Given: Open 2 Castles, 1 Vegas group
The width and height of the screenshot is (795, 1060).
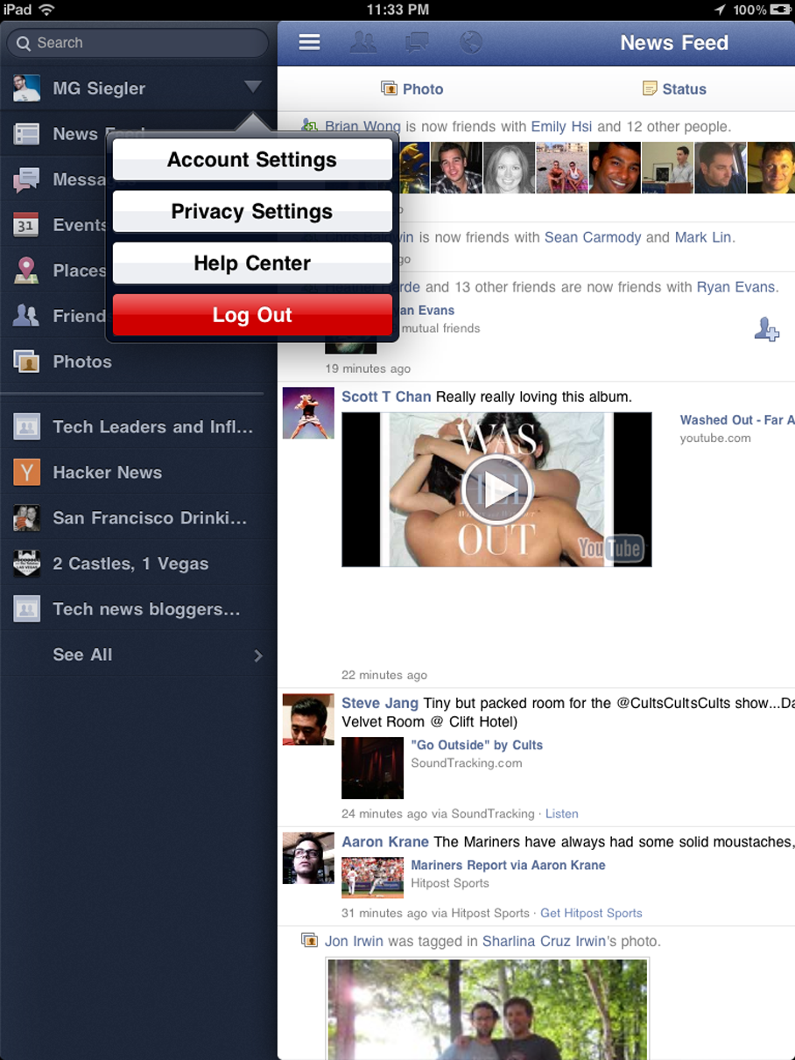Looking at the screenshot, I should point(130,564).
